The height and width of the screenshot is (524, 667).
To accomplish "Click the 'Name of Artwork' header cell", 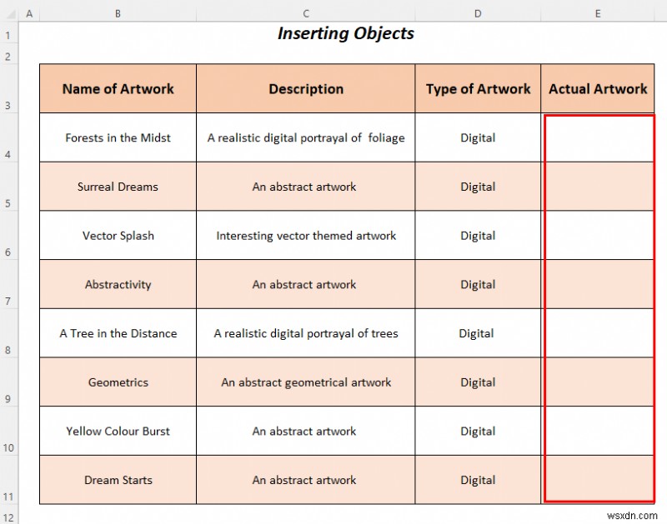I will pyautogui.click(x=118, y=88).
